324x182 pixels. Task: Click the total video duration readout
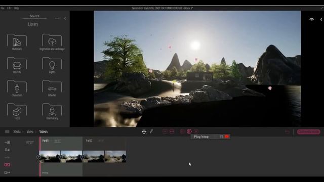30,143
